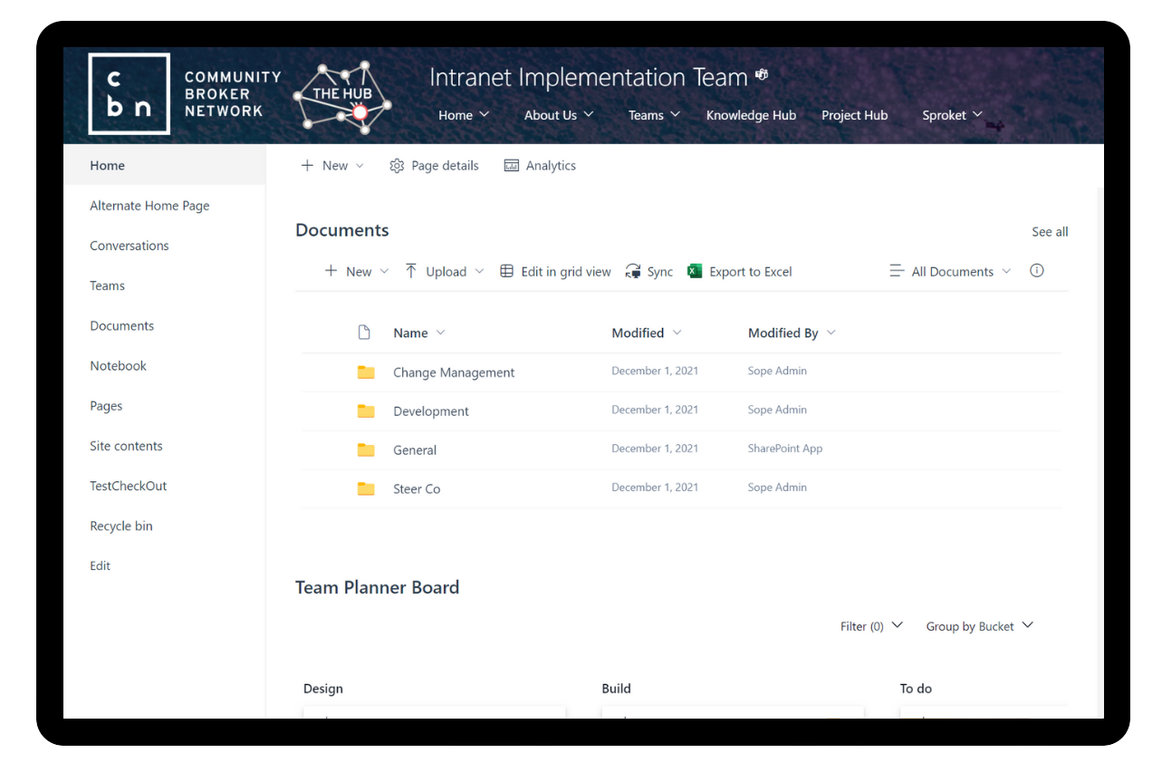Screen dimensions: 1162x763
Task: Select Export to Excel icon
Action: point(695,271)
